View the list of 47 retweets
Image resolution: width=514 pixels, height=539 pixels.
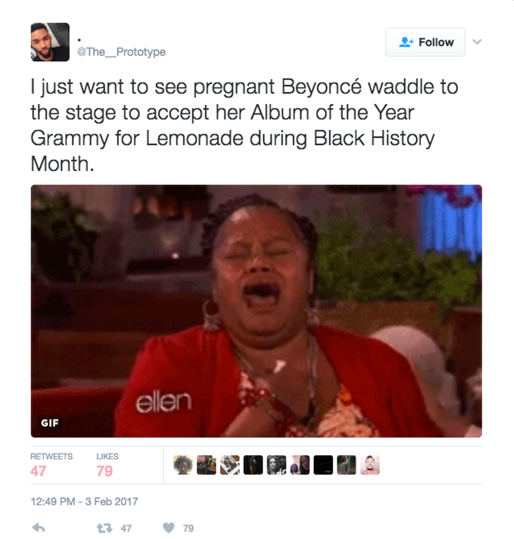click(x=51, y=465)
